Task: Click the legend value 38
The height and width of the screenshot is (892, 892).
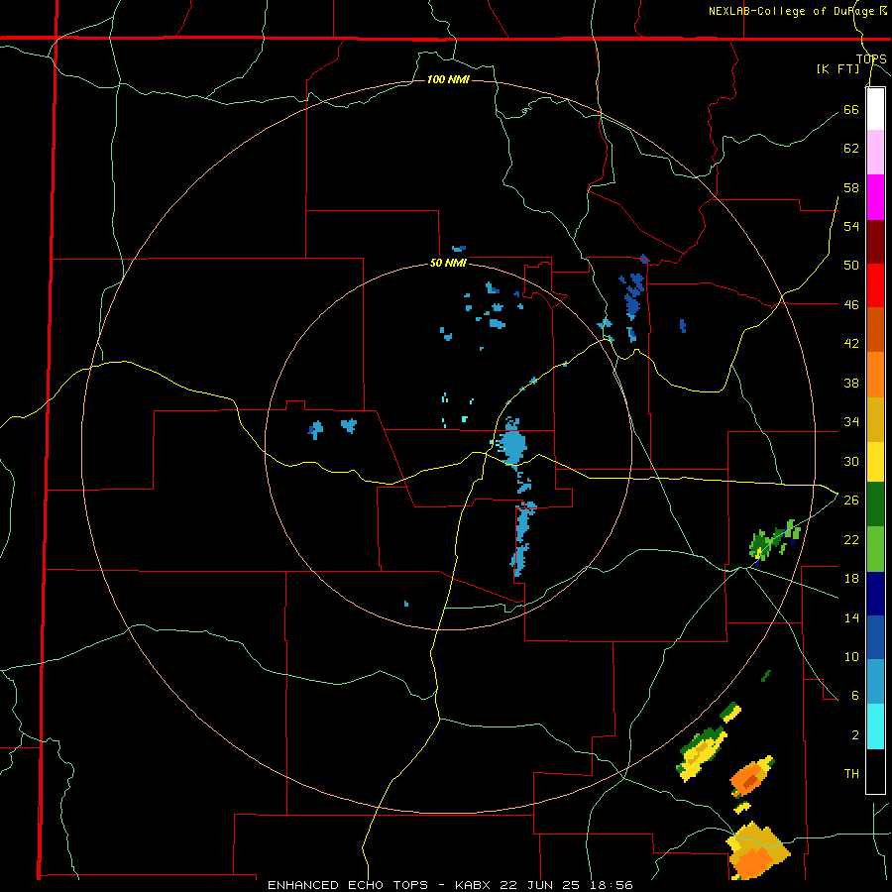Action: click(x=851, y=383)
